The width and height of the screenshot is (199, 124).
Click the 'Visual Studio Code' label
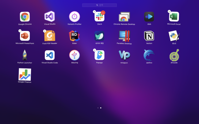point(50,63)
